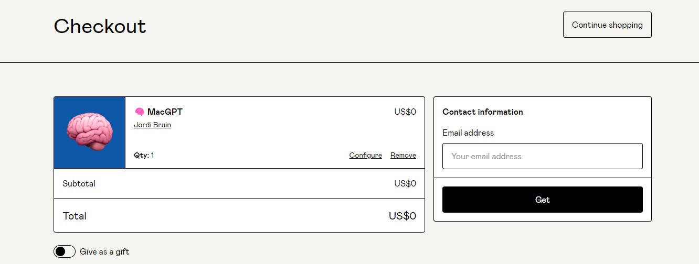Click the Give as a gift label

[x=104, y=252]
